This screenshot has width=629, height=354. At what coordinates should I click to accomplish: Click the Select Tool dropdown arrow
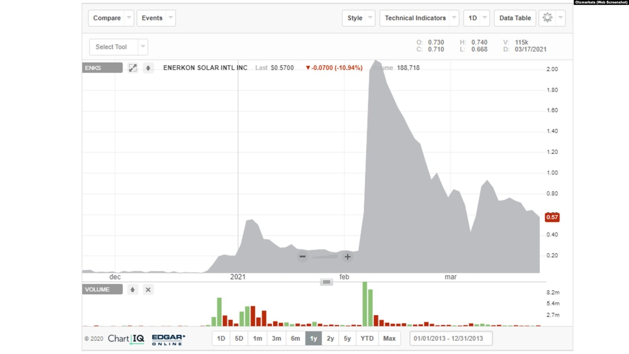click(143, 47)
